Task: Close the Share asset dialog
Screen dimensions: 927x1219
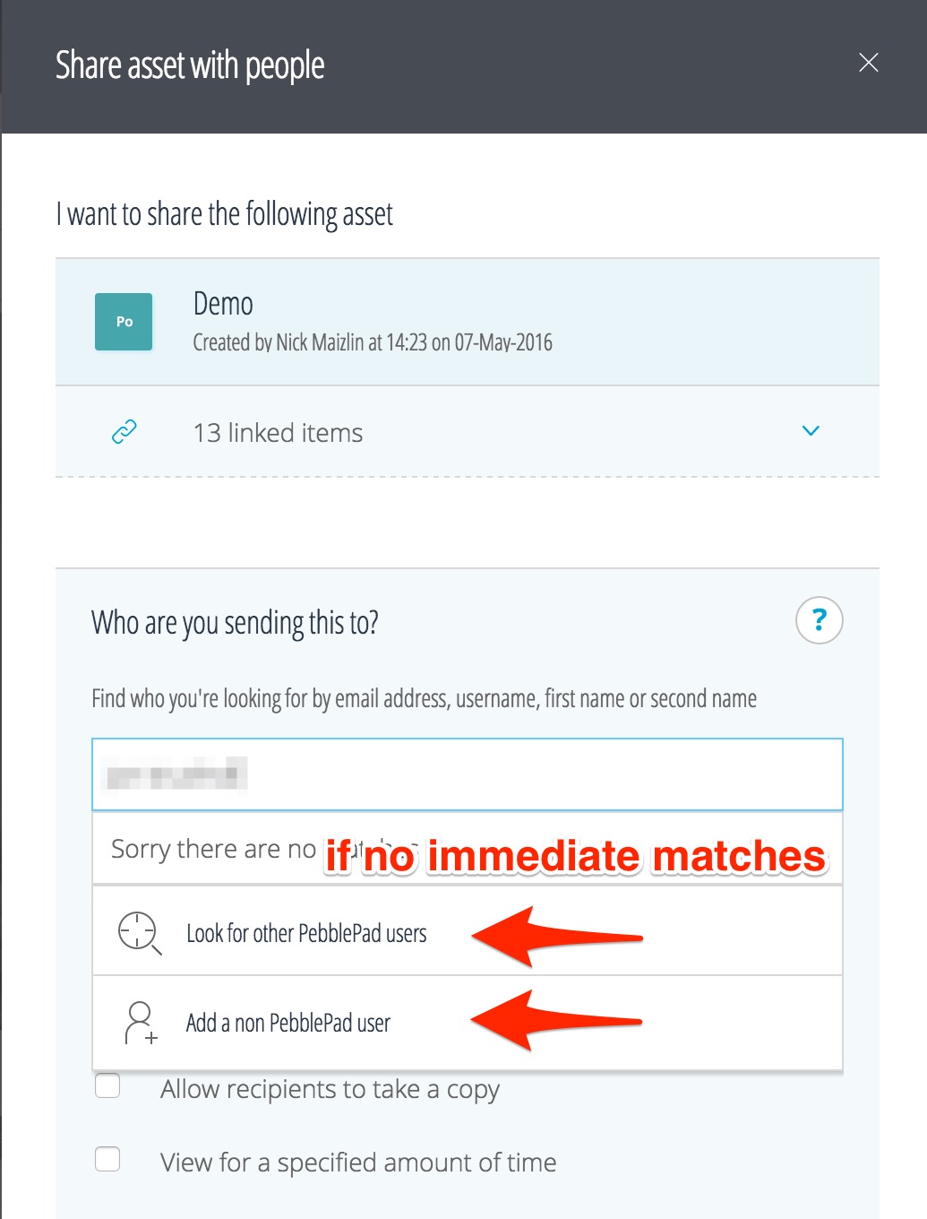Action: [868, 63]
